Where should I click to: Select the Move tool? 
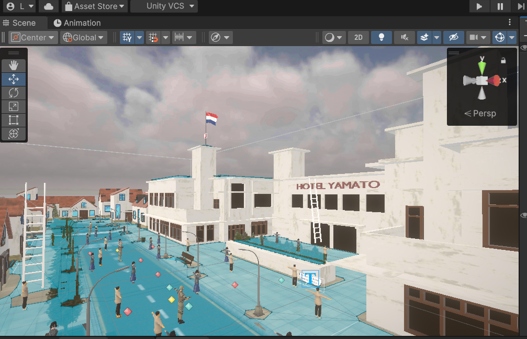point(14,79)
